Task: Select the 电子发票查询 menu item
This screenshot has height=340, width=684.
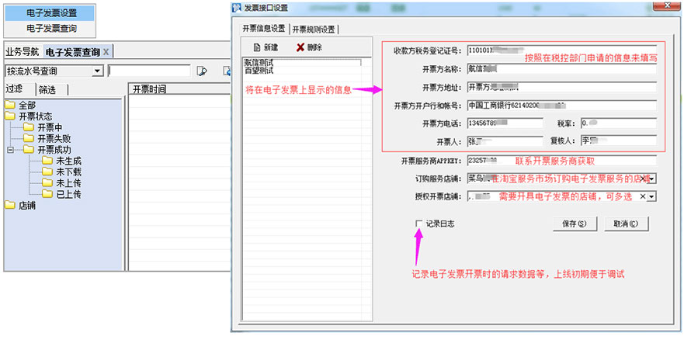Action: (x=51, y=29)
